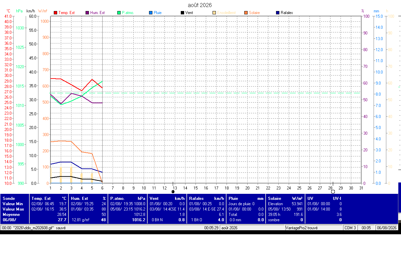Click the purple Hum. Ext legend swatch
Screen dimensions: 401x263
point(87,13)
